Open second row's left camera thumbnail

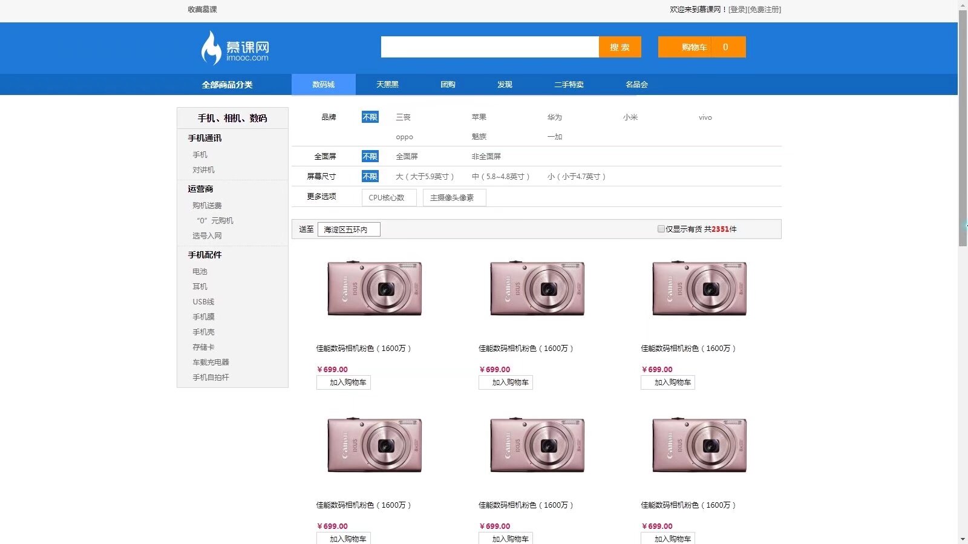(374, 445)
